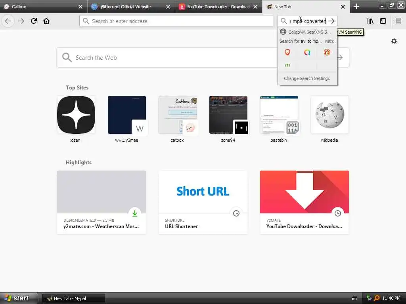Click the Top Sites heading
This screenshot has height=304, width=406.
tap(77, 87)
